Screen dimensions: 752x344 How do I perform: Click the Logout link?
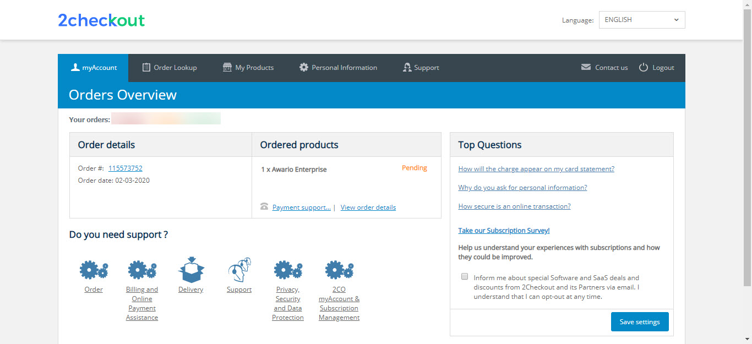(x=663, y=68)
